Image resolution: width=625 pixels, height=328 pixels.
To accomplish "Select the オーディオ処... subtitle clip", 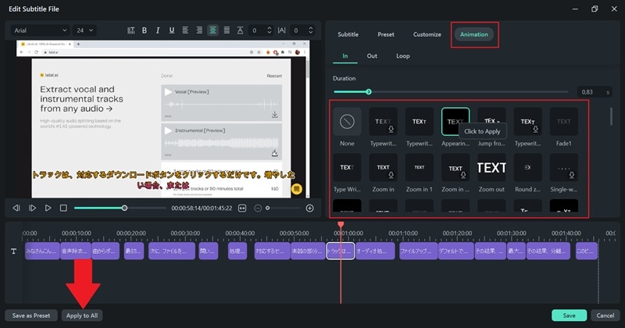I will tap(375, 251).
